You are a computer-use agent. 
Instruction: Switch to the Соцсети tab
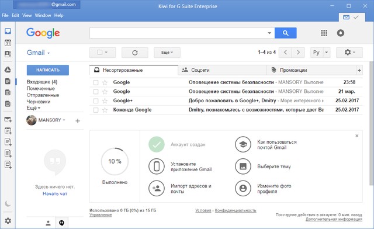pos(222,70)
